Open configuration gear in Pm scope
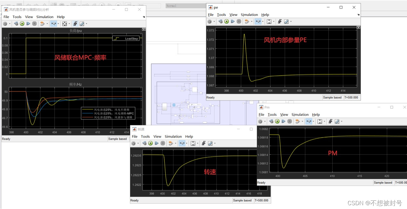The height and width of the screenshot is (209, 407). click(x=261, y=121)
